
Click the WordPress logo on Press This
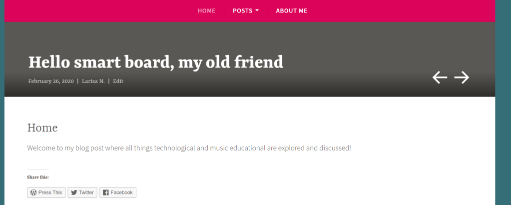pos(33,192)
